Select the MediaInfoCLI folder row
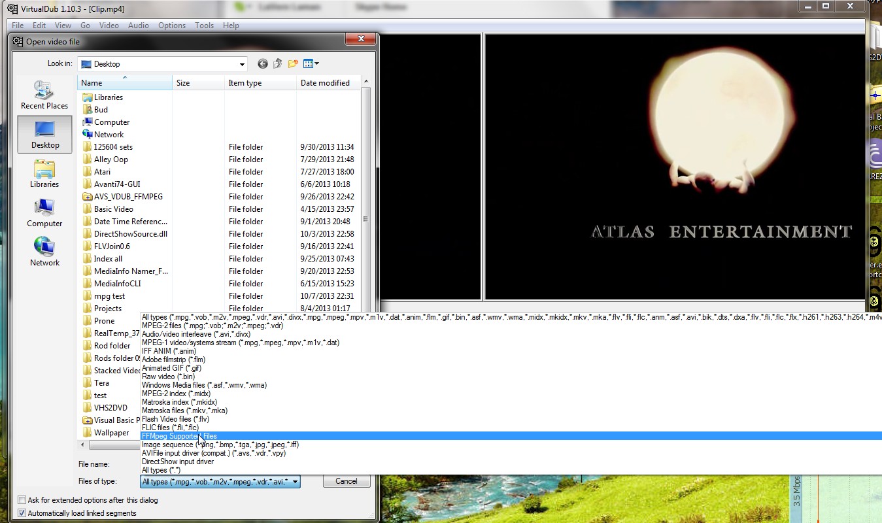The width and height of the screenshot is (882, 523). tap(219, 284)
